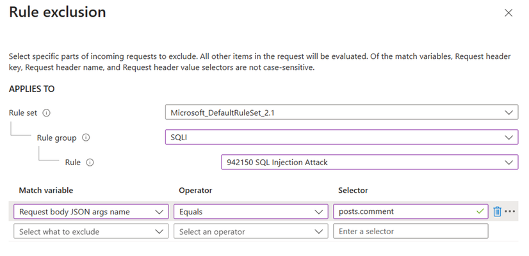The height and width of the screenshot is (256, 529).
Task: Close the Rule exclusion panel
Action: [x=509, y=13]
